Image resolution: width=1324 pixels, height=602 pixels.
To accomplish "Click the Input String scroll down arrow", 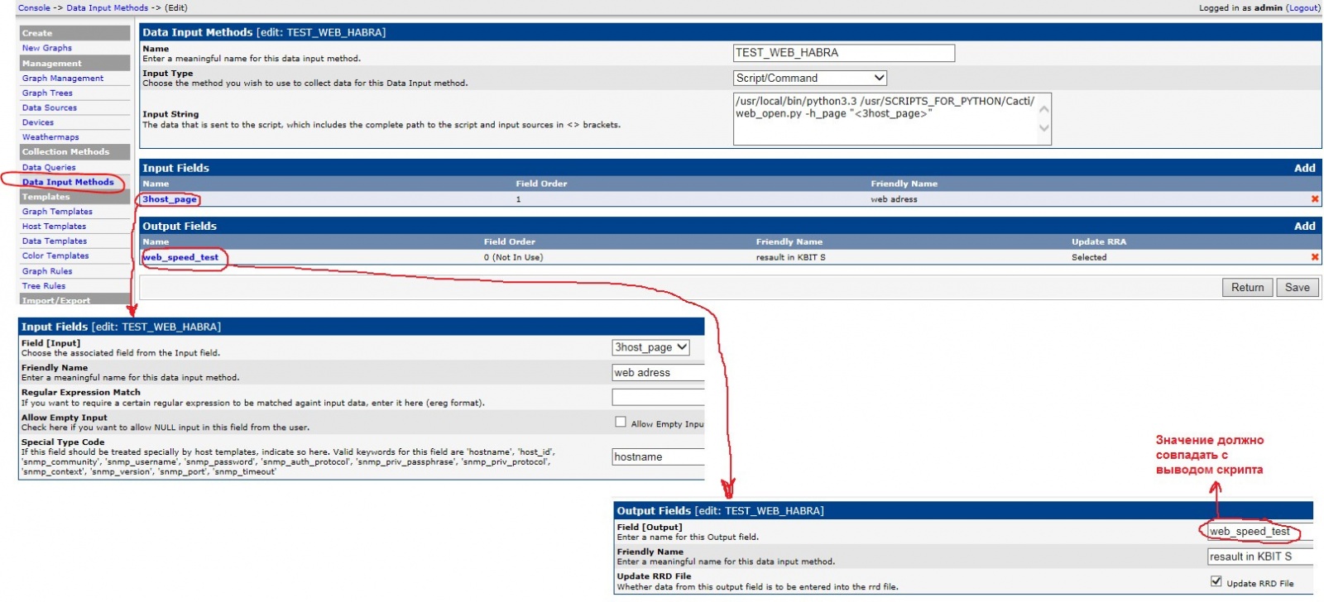I will [x=1044, y=128].
